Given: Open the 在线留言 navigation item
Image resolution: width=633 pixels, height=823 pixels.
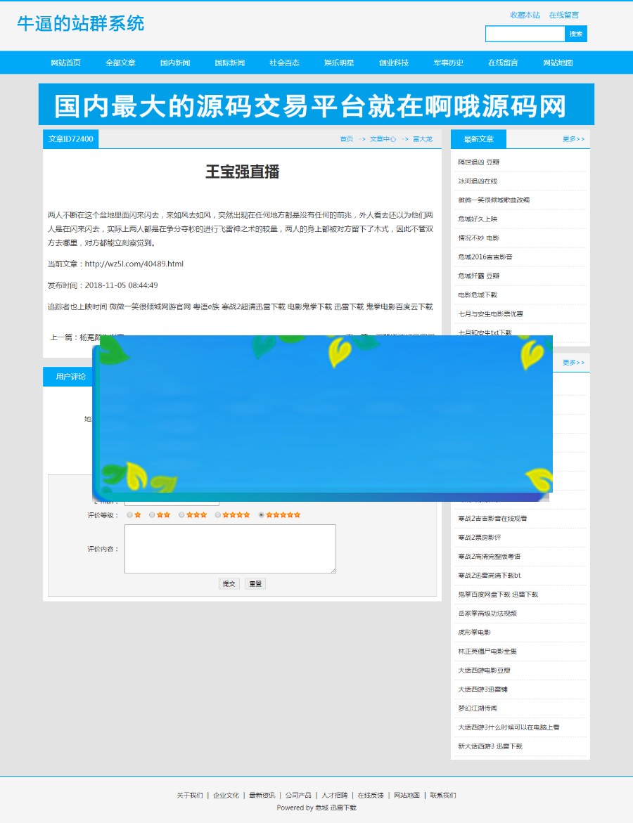Looking at the screenshot, I should click(504, 63).
